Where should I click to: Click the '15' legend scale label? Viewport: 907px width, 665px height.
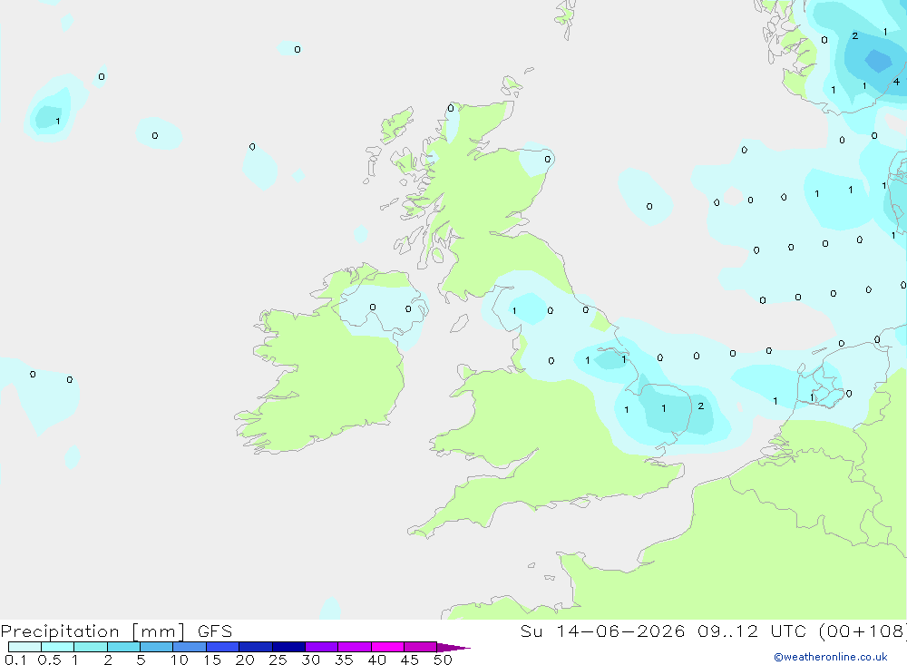point(212,660)
